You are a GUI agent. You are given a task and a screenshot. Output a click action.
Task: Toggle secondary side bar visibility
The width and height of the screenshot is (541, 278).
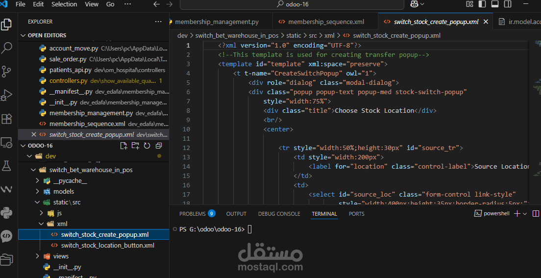click(x=507, y=4)
